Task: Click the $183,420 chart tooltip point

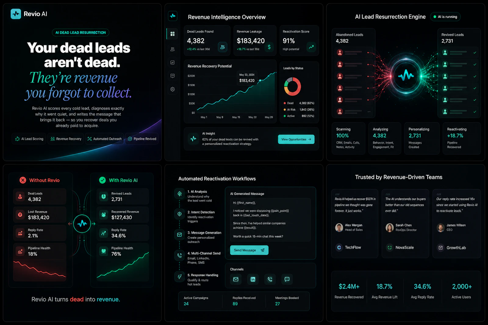Action: click(260, 80)
